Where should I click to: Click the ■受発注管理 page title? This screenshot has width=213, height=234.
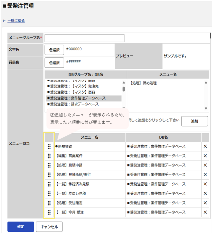(18, 6)
